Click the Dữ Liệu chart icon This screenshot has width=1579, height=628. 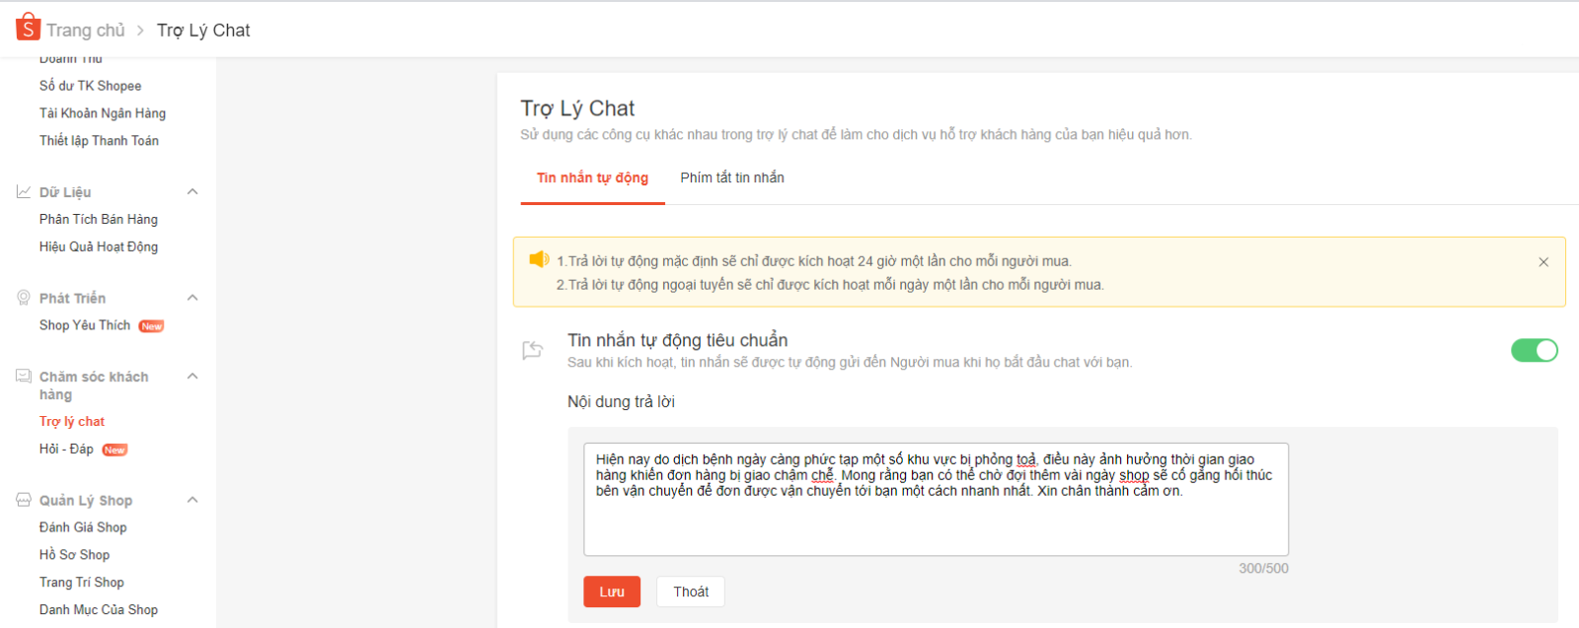pyautogui.click(x=24, y=191)
